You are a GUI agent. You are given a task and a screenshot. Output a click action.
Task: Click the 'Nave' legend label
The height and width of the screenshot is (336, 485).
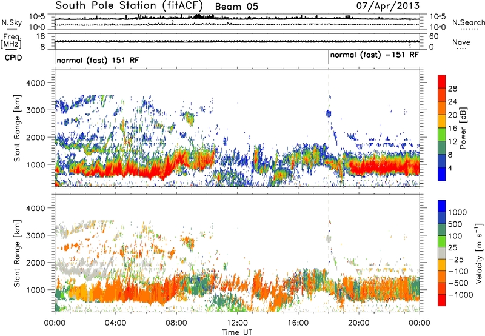pos(461,42)
